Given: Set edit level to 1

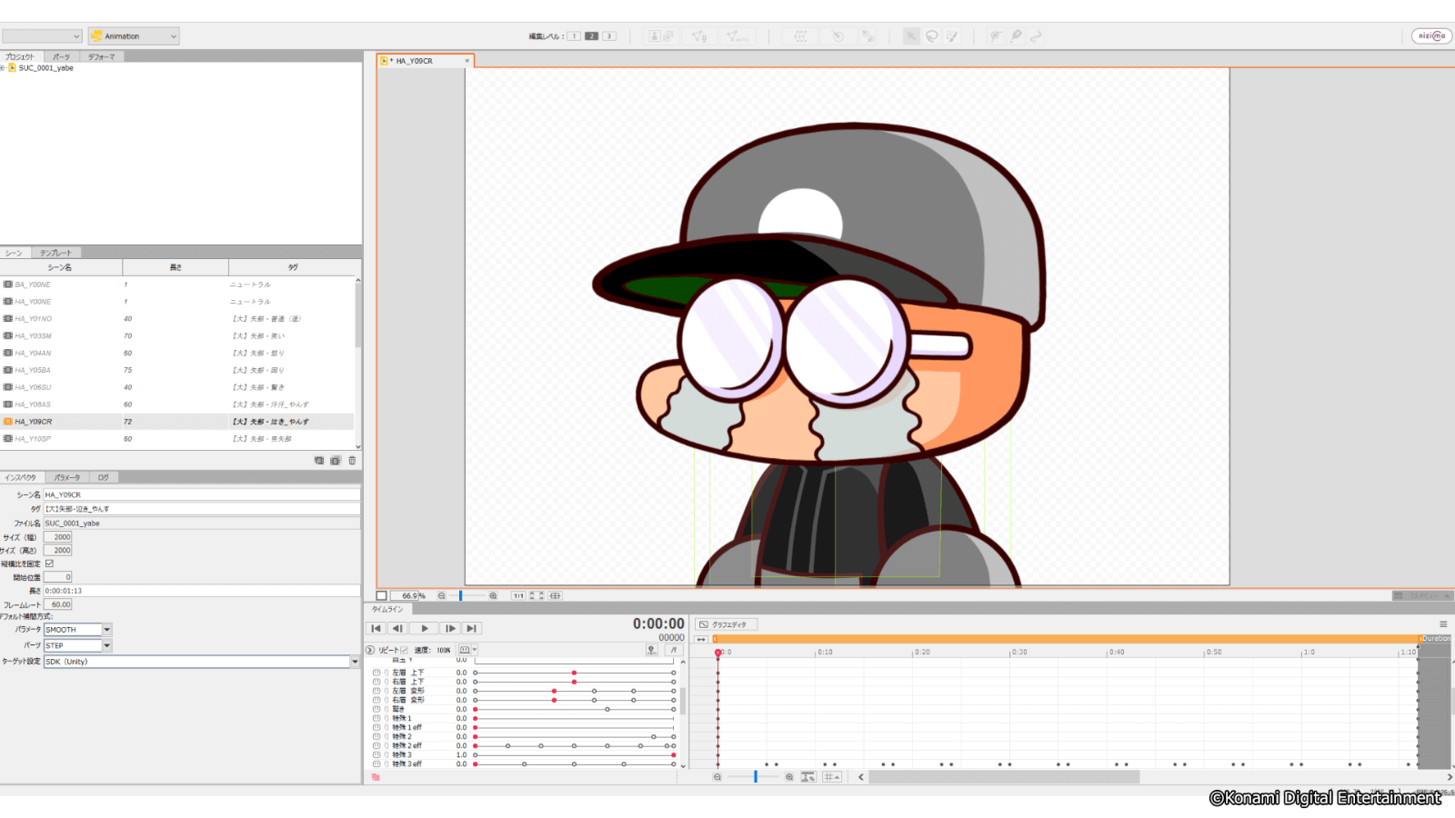Looking at the screenshot, I should click(x=574, y=36).
